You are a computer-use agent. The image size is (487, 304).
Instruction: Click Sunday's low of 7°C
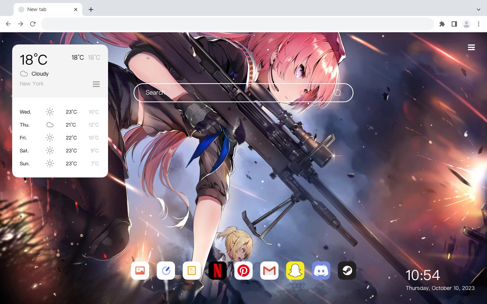(x=95, y=163)
